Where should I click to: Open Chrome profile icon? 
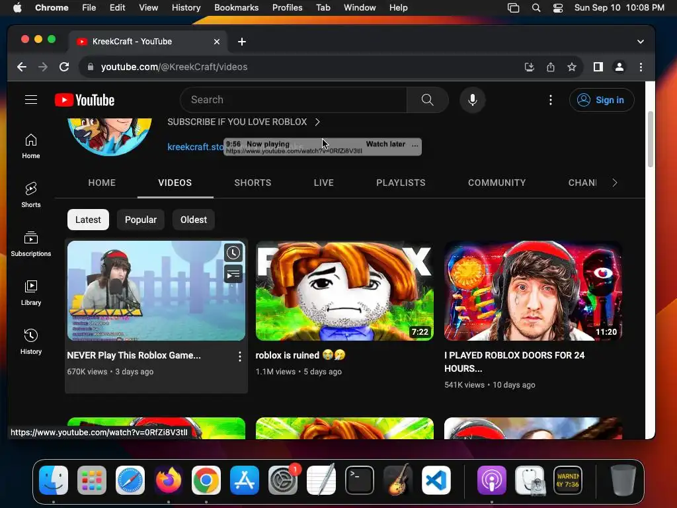coord(619,67)
